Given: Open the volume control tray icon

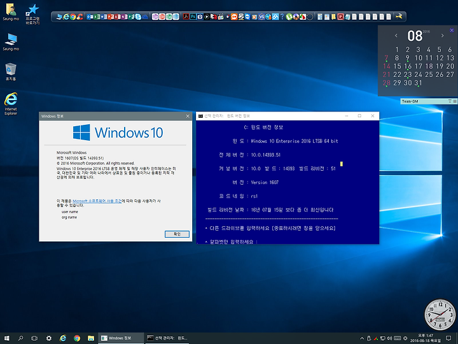Looking at the screenshot, I should point(390,338).
